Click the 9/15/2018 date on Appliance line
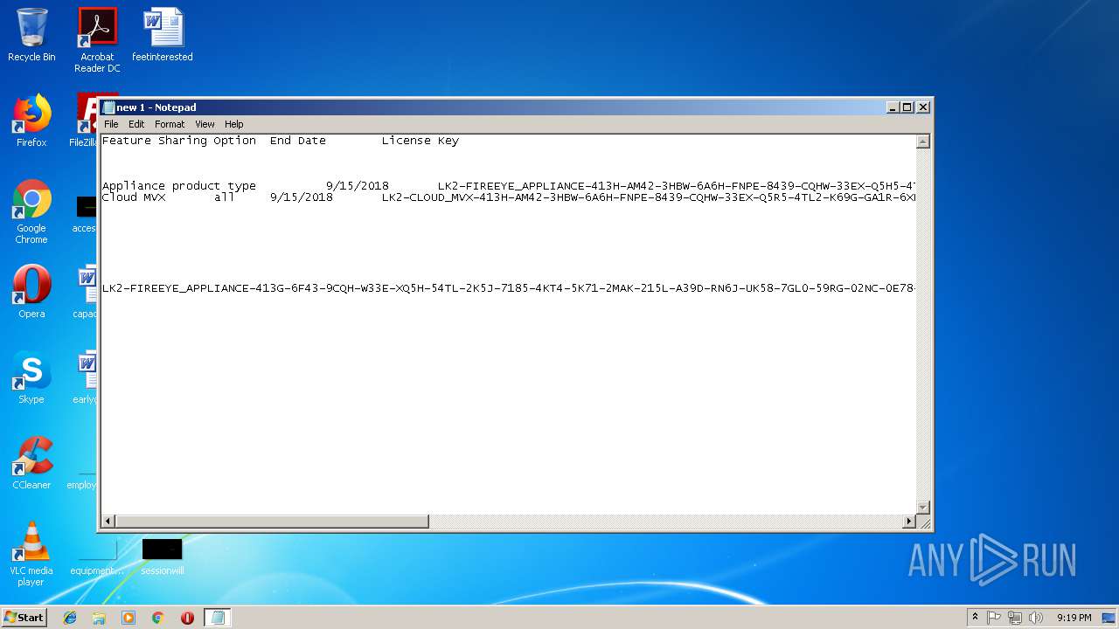The image size is (1119, 629). coord(357,186)
